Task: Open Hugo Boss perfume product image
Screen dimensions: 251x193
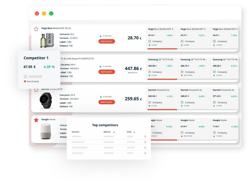Action: (x=47, y=40)
